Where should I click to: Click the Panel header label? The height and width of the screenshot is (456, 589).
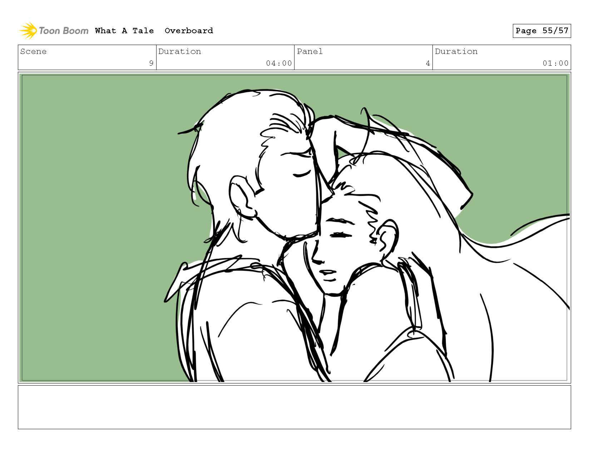[x=310, y=51]
